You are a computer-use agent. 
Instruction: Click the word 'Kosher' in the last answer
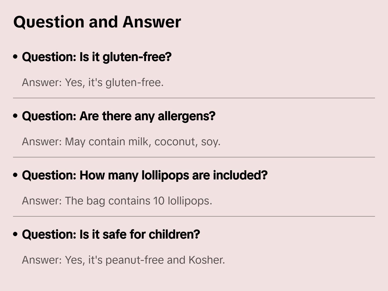[x=206, y=260]
